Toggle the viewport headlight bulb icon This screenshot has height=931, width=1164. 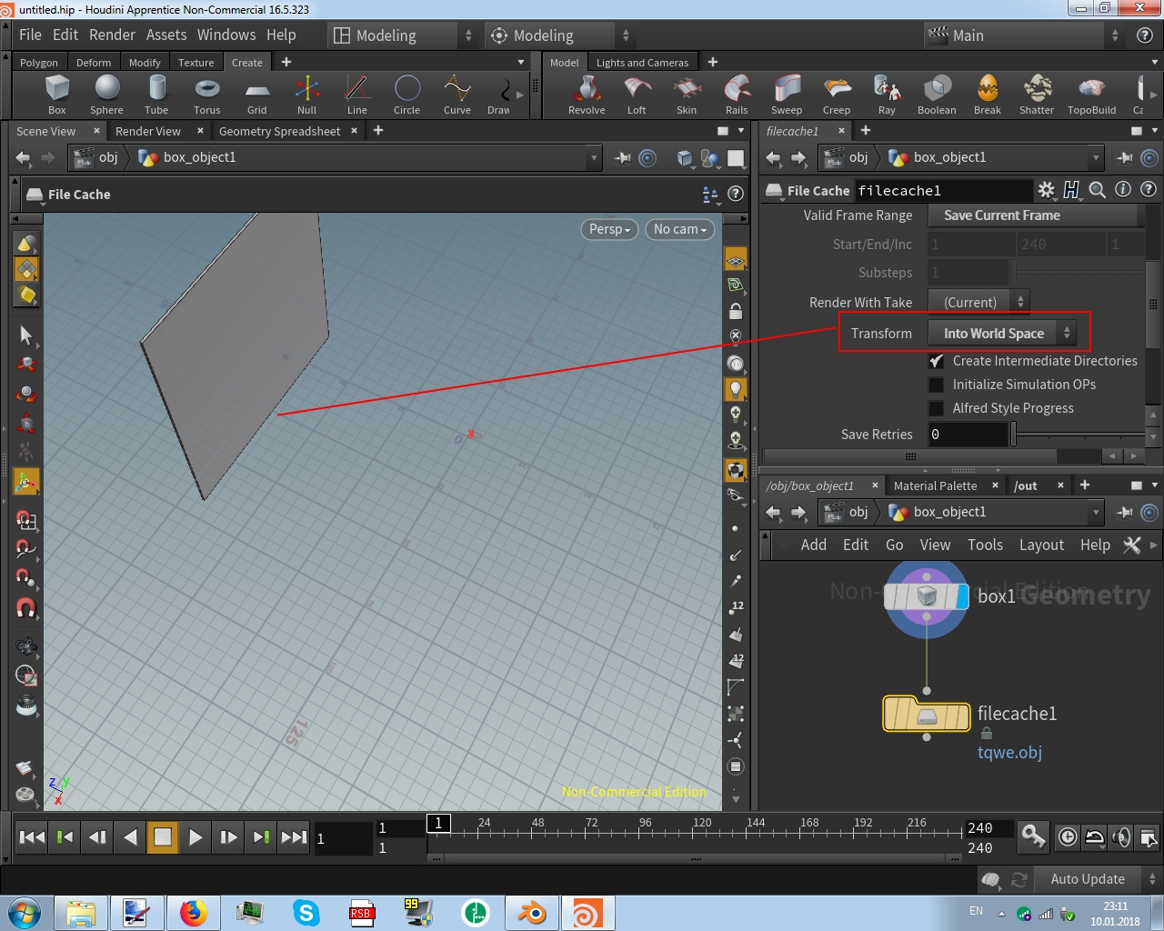[736, 389]
